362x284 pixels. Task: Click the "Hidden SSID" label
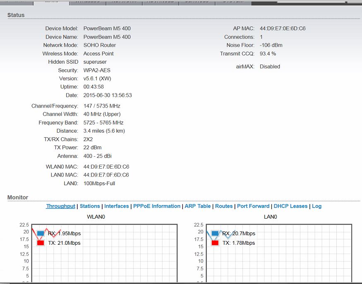(63, 62)
